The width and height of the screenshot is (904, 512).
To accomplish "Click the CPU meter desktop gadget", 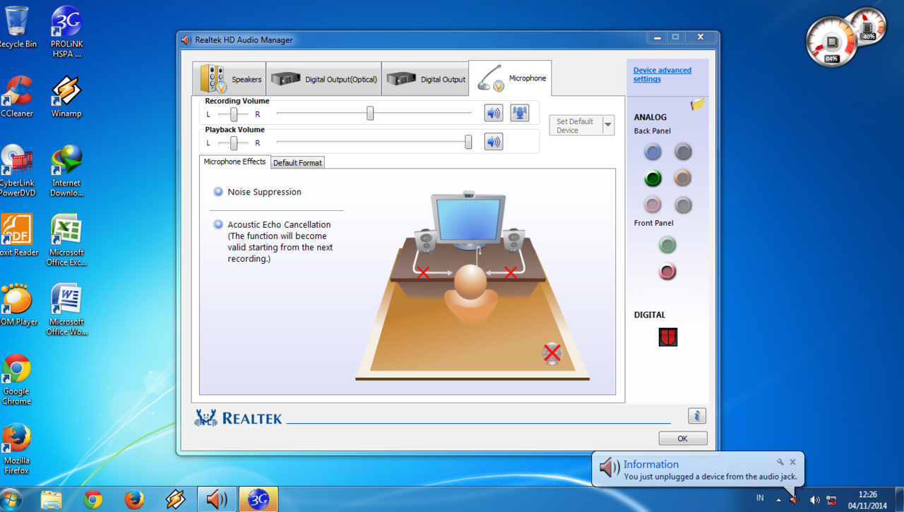I will 831,42.
